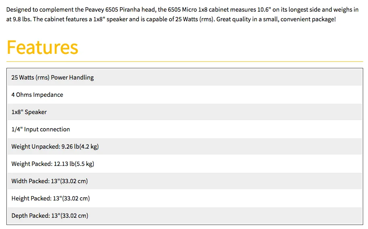Click the Height Packed row
Viewport: 368px width, 229px height.
(50, 198)
